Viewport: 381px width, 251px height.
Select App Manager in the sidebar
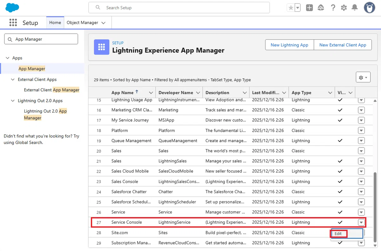[32, 69]
